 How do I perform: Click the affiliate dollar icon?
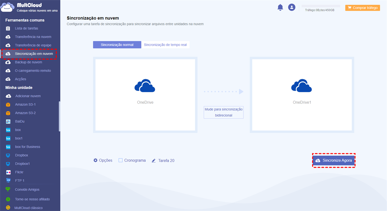coord(8,199)
